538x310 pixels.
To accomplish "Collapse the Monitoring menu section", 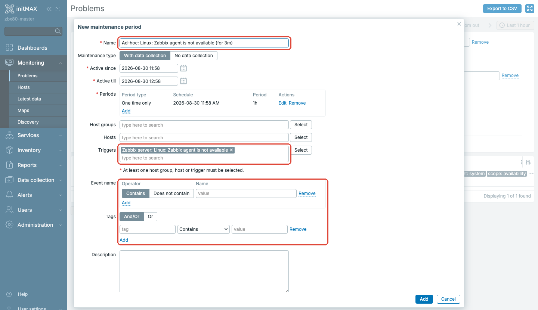I will pos(60,63).
